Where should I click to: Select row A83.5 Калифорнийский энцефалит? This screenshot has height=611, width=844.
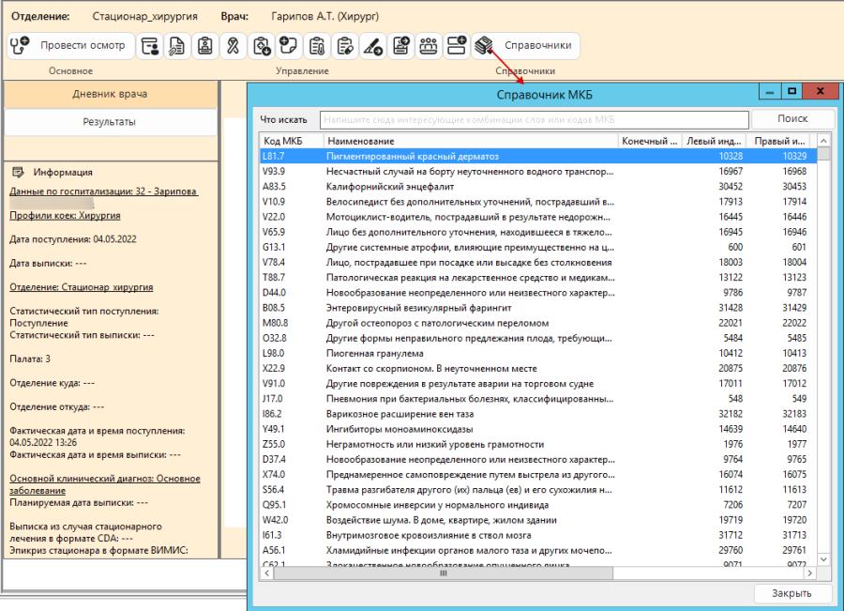(538, 187)
